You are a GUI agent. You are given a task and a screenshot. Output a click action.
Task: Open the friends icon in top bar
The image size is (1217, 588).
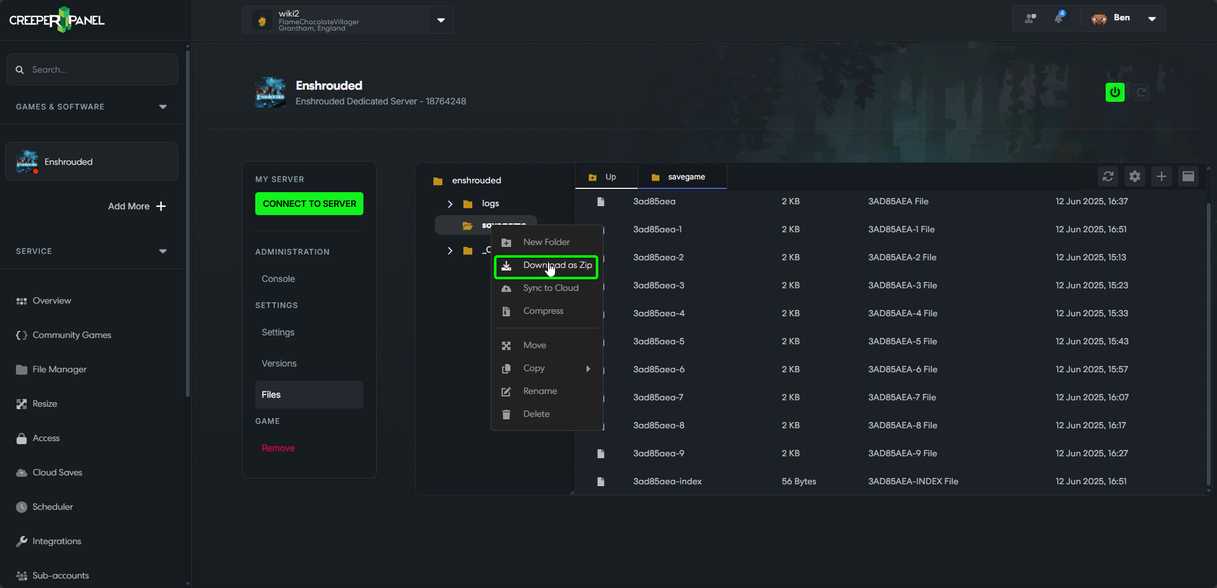[1031, 18]
